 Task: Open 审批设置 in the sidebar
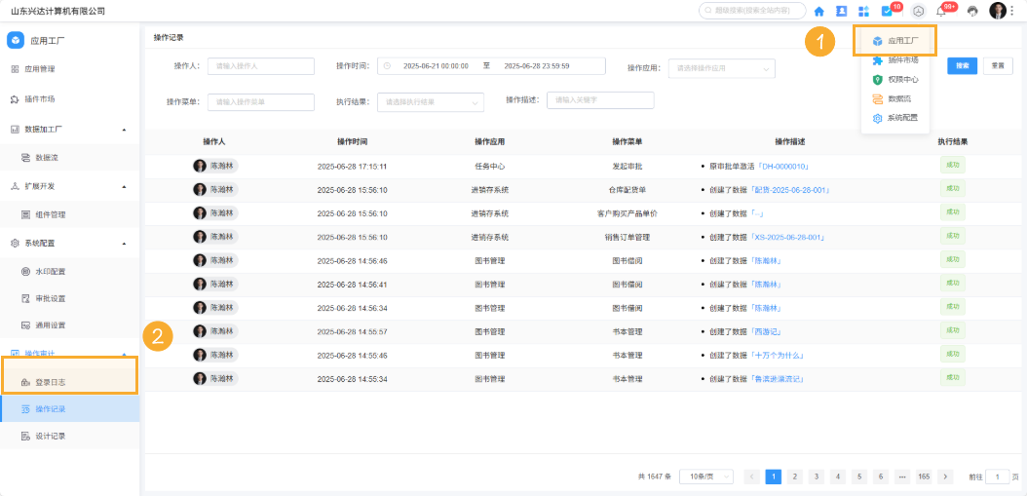[51, 298]
